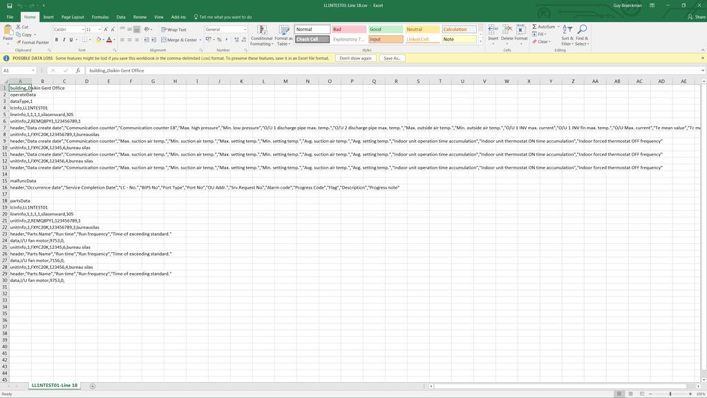Click the Decrease Font Size icon

pos(113,29)
